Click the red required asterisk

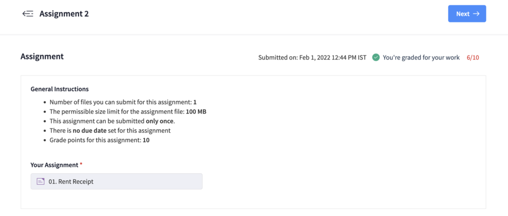coord(81,164)
